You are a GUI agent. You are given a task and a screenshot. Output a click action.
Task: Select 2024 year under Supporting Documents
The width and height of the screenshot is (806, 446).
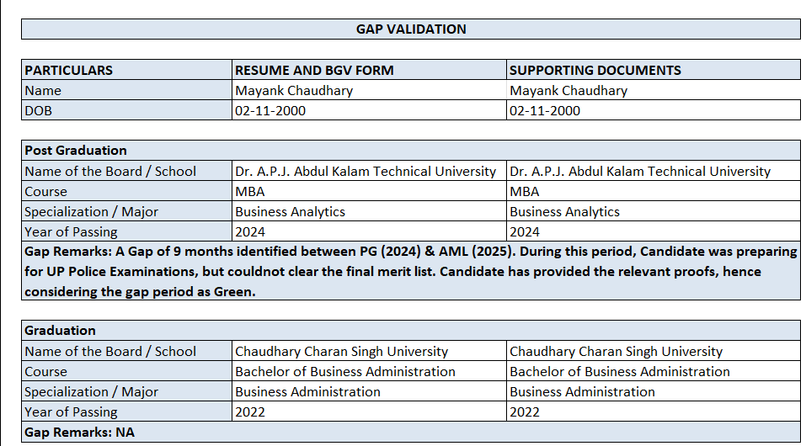tap(524, 232)
